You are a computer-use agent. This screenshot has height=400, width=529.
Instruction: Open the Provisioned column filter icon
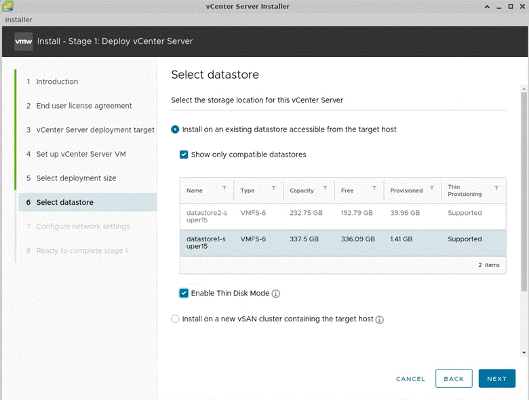click(x=431, y=188)
